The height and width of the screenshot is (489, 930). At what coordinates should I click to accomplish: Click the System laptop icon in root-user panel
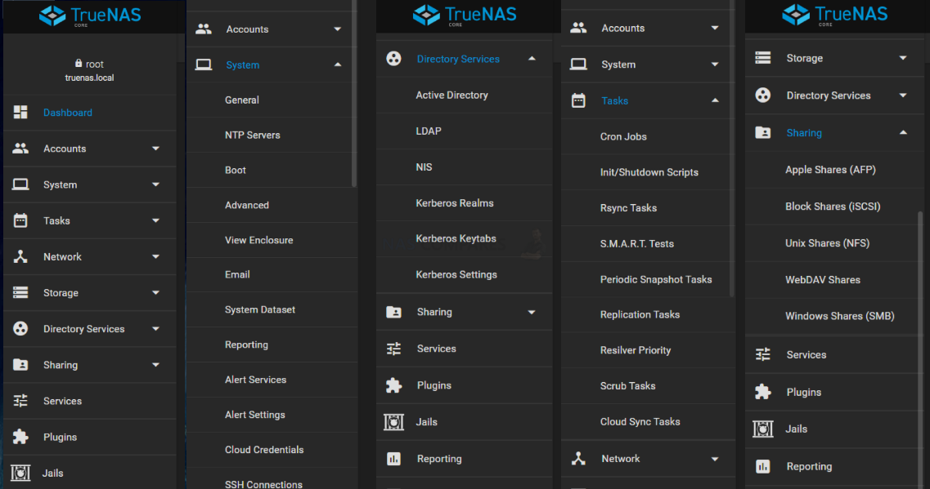point(20,184)
